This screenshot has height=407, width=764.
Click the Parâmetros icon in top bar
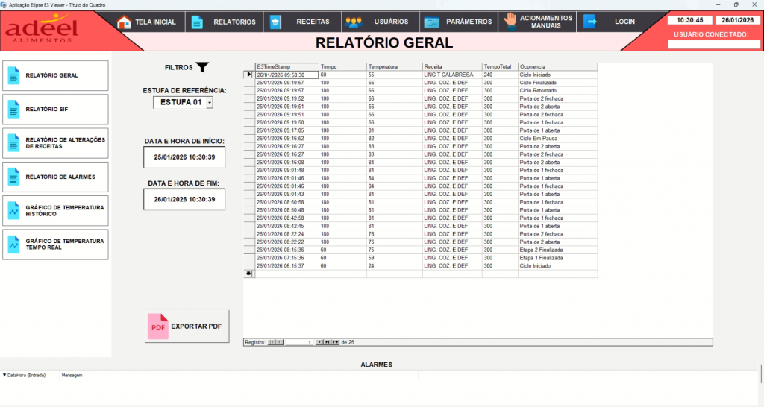point(433,22)
